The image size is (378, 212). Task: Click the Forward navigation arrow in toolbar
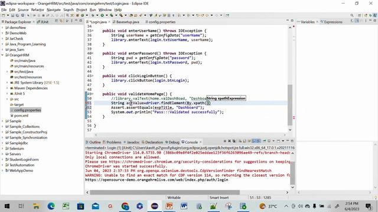coord(217,15)
